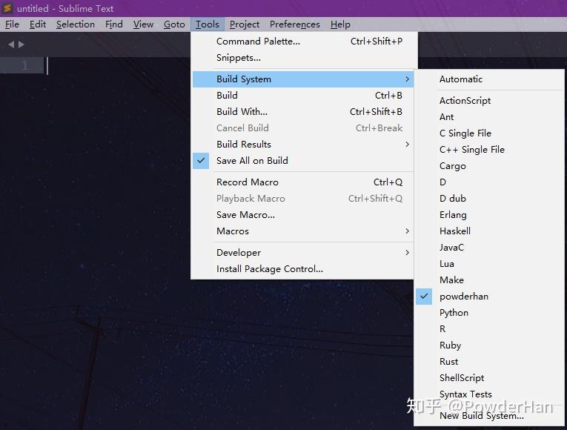The height and width of the screenshot is (430, 567).
Task: Open the Project menu
Action: tap(245, 24)
